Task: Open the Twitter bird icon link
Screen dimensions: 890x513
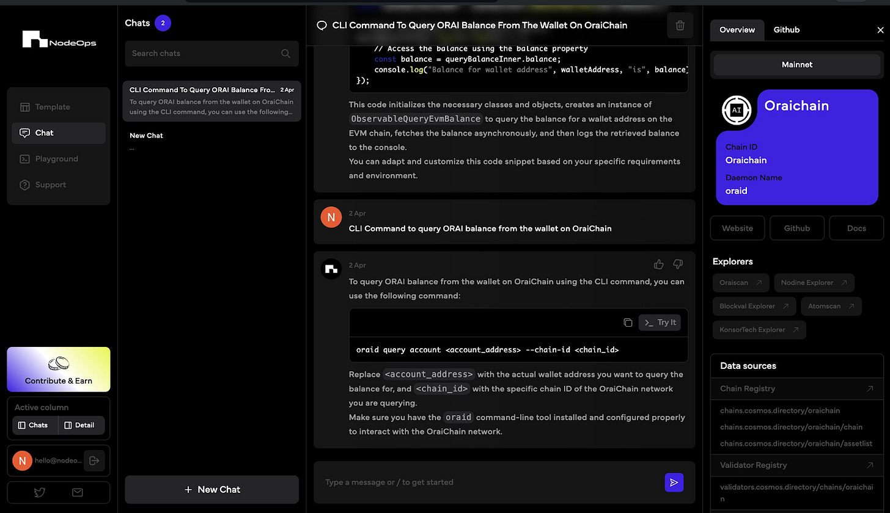Action: click(40, 492)
